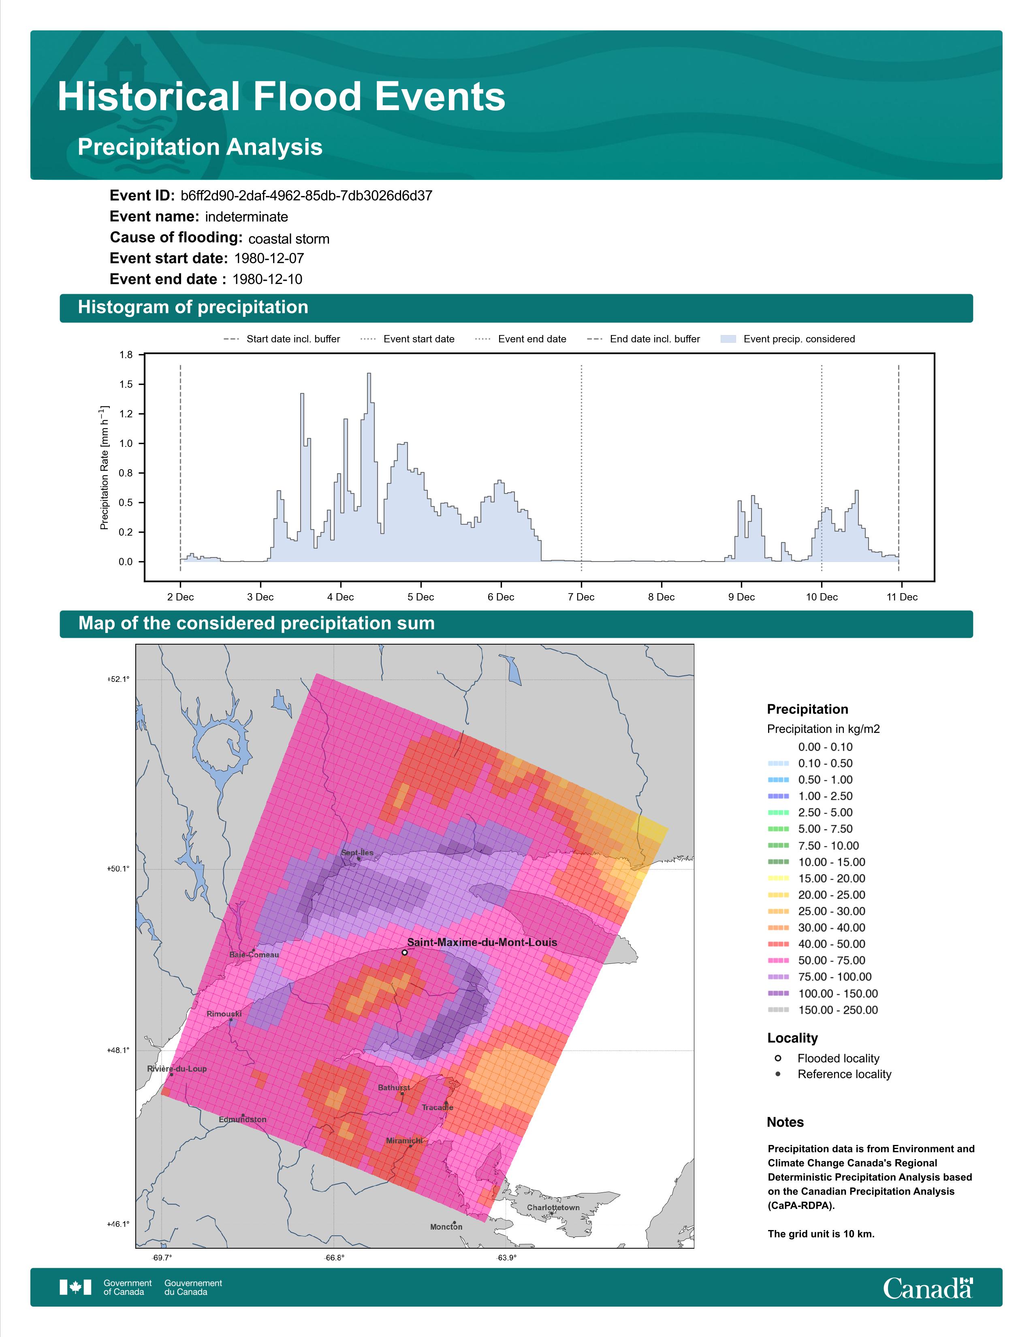Viewport: 1033px width, 1337px height.
Task: Click the Charlottetown locality label on map
Action: pyautogui.click(x=553, y=1208)
